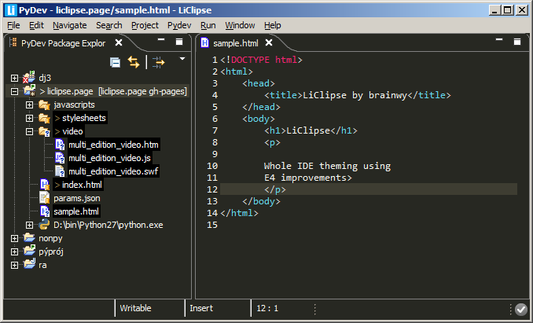Open the Navigate menu
This screenshot has height=323, width=533.
click(70, 25)
